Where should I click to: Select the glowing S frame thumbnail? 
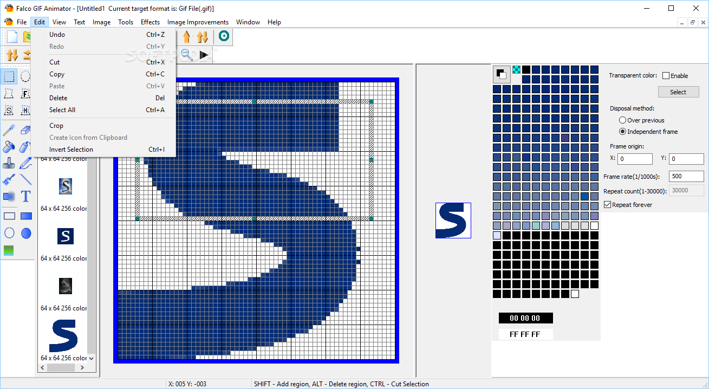coord(65,186)
